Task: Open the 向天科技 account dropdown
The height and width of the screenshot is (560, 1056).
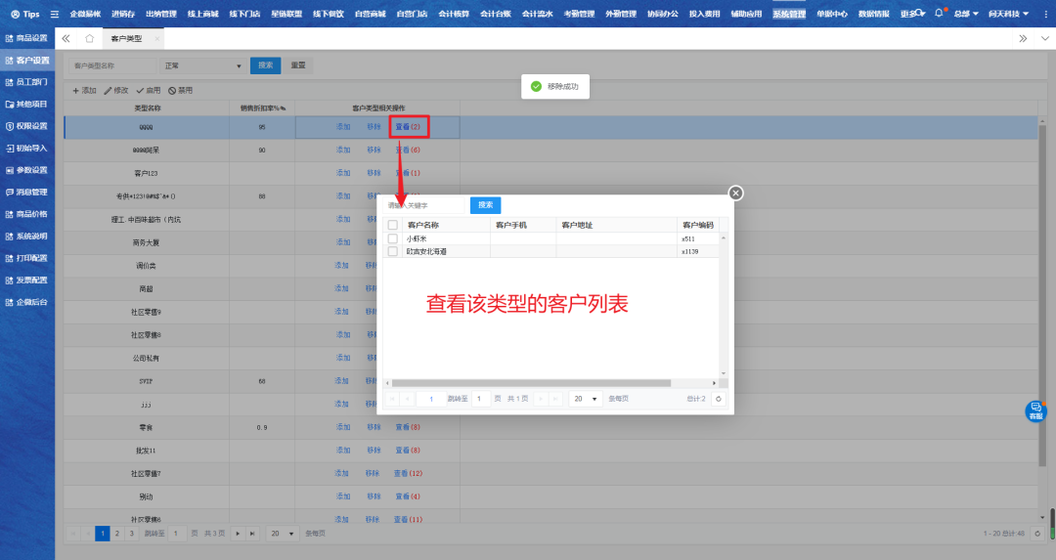Action: (x=1007, y=14)
